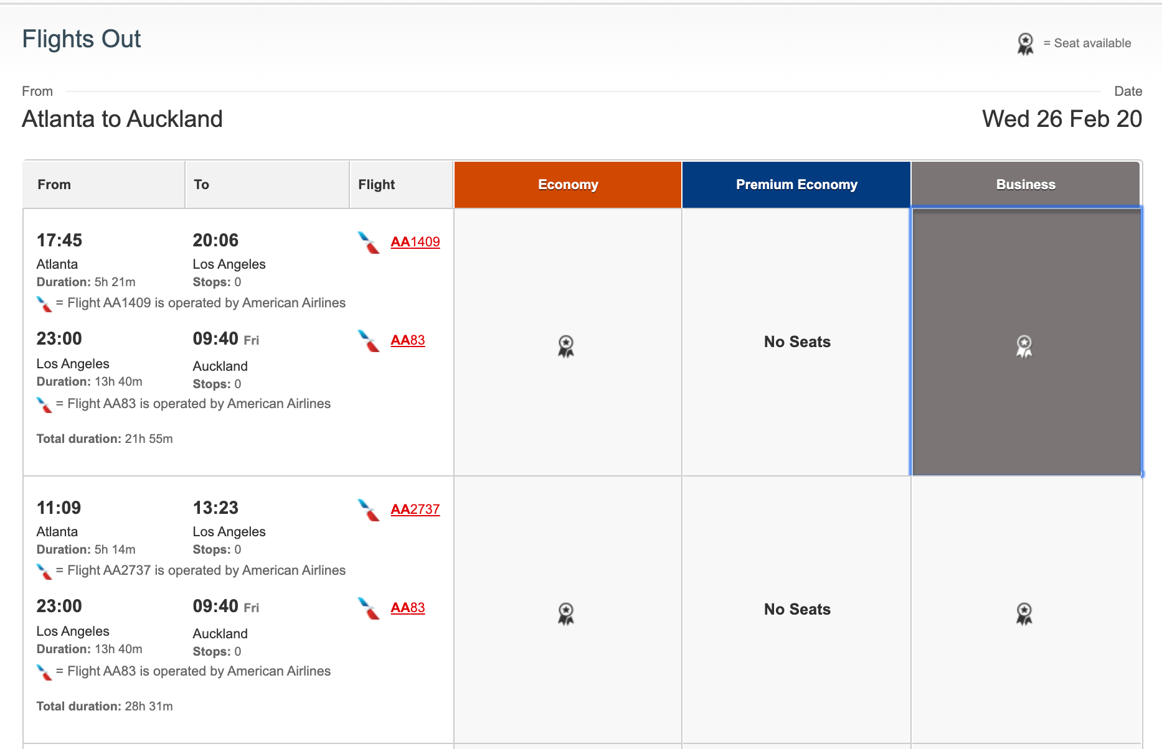
Task: Click 'No Seats' cell for 11:09 itinerary
Action: point(797,610)
